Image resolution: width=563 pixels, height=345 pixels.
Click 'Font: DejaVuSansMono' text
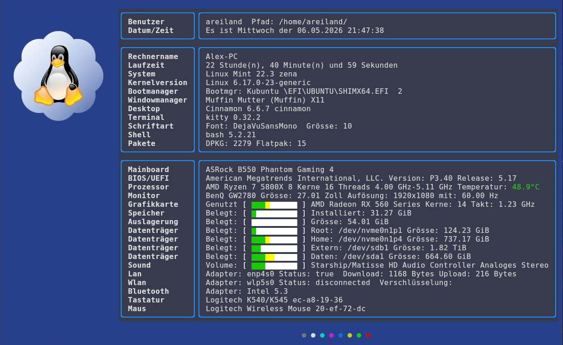pyautogui.click(x=252, y=126)
